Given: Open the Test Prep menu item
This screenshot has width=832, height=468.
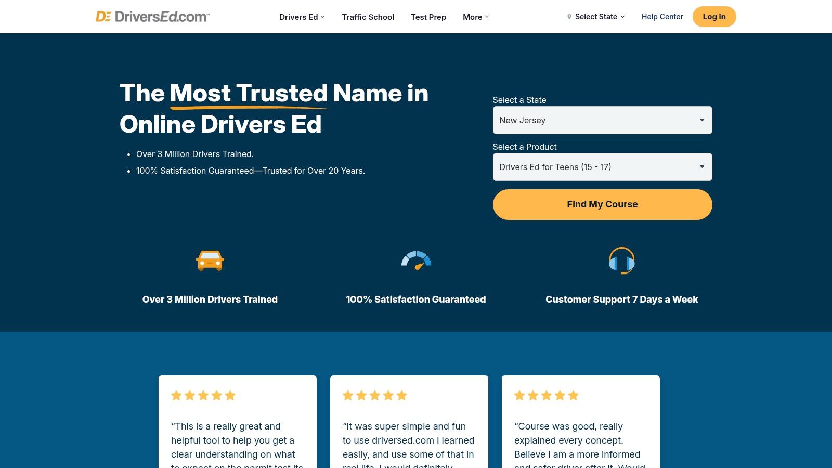Looking at the screenshot, I should [428, 17].
